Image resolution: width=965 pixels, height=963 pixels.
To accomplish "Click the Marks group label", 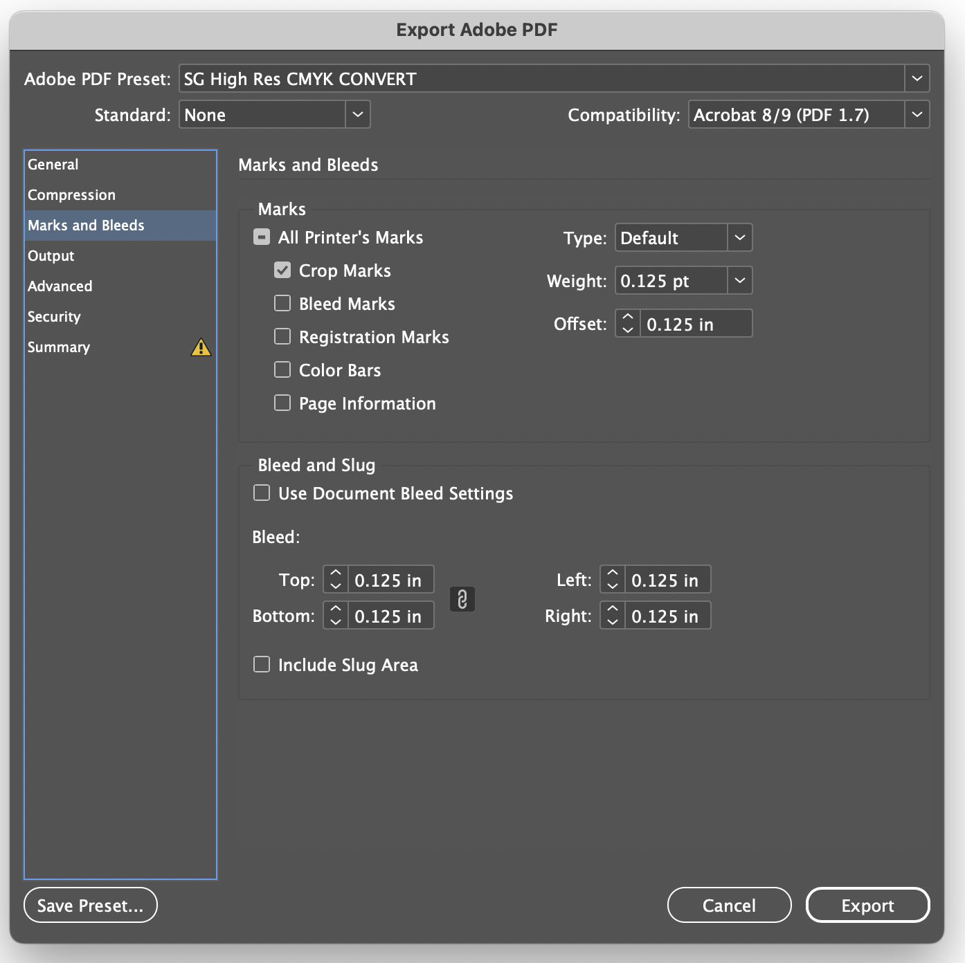I will point(282,209).
